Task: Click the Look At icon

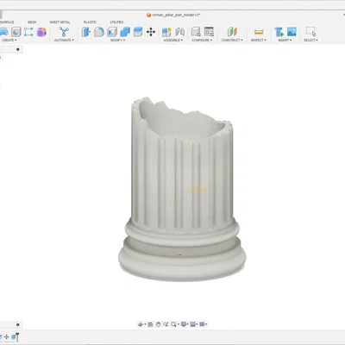Action: click(150, 324)
